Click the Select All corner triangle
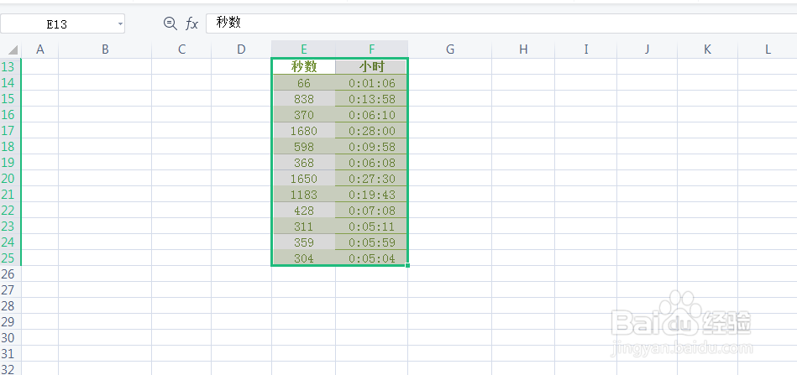This screenshot has width=797, height=375. click(13, 49)
